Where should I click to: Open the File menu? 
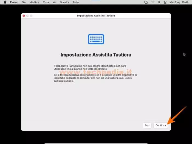click(x=24, y=2)
